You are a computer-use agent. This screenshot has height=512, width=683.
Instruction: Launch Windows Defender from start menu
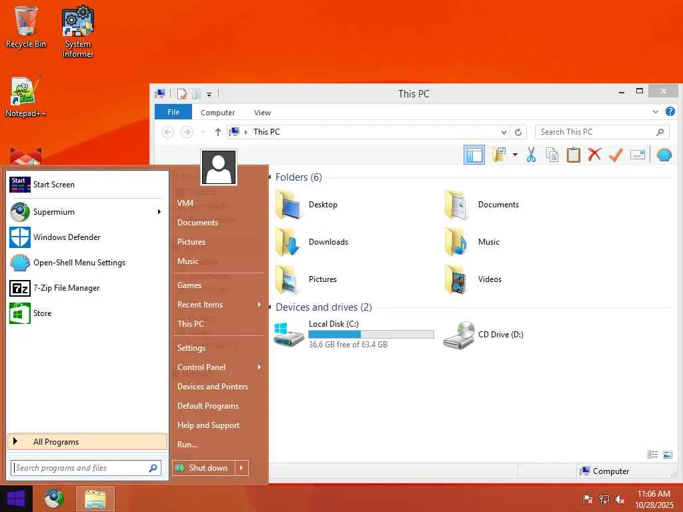click(x=87, y=237)
